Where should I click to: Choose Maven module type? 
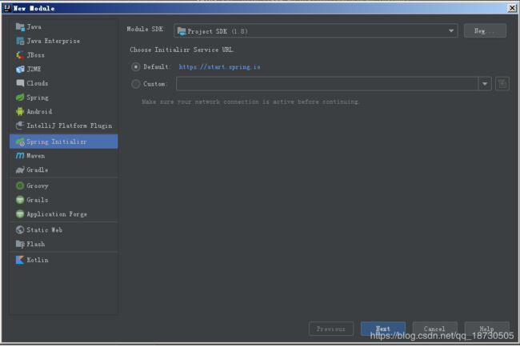click(x=64, y=156)
